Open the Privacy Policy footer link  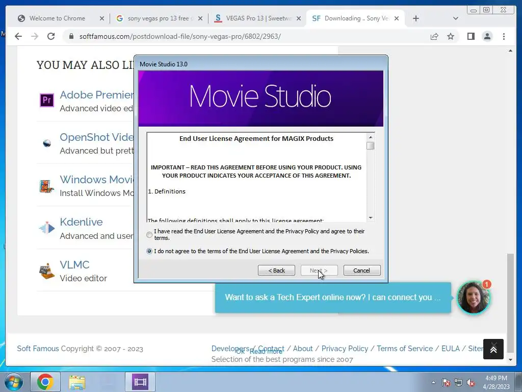[x=345, y=348]
